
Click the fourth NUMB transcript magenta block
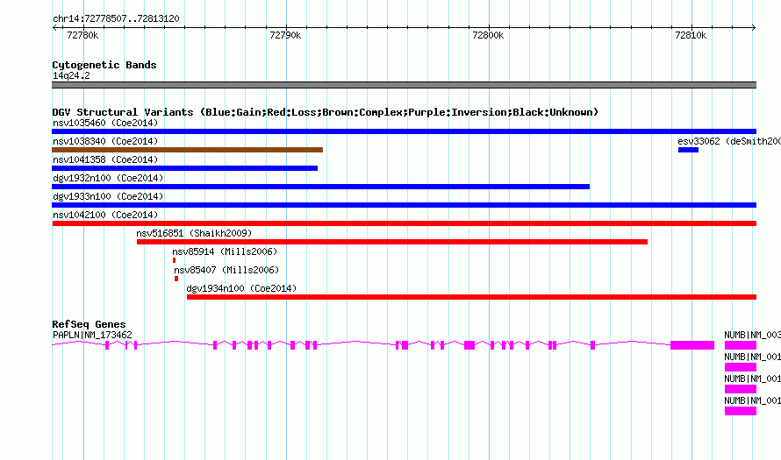(740, 411)
